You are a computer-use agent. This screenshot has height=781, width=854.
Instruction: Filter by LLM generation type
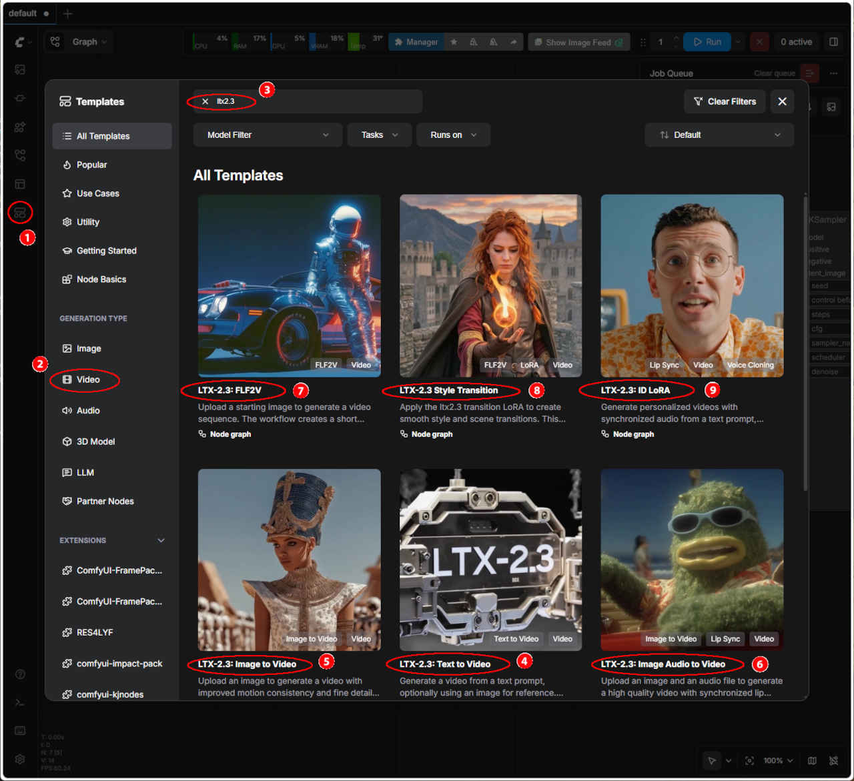tap(112, 473)
